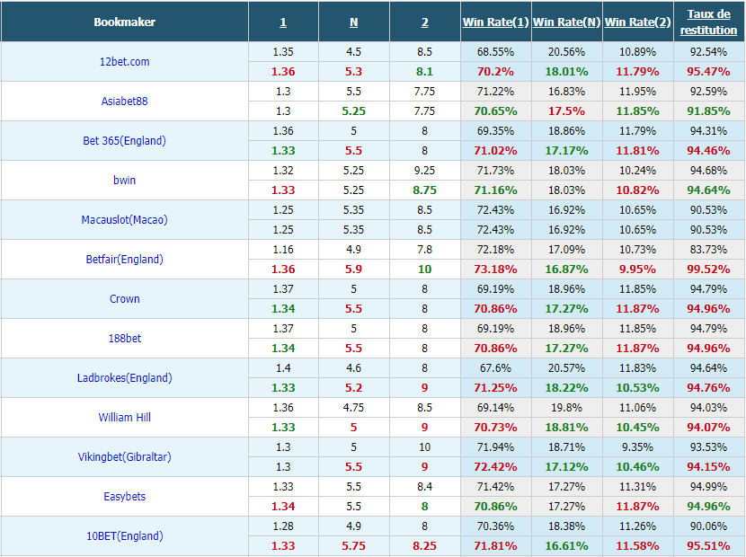746x557 pixels.
Task: Open the Bet 365(England) bookmaker link
Action: (124, 141)
